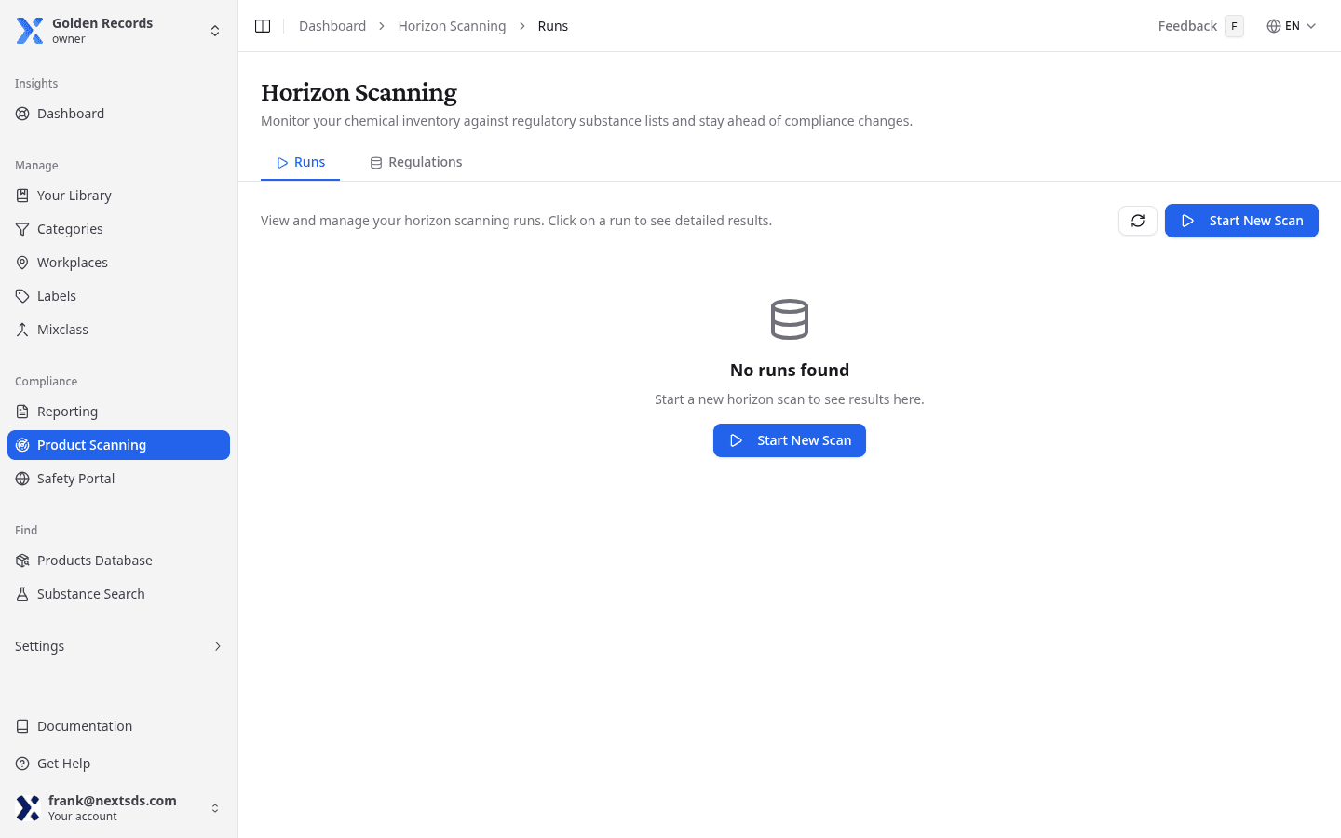
Task: Open the Labels manager
Action: tap(57, 295)
